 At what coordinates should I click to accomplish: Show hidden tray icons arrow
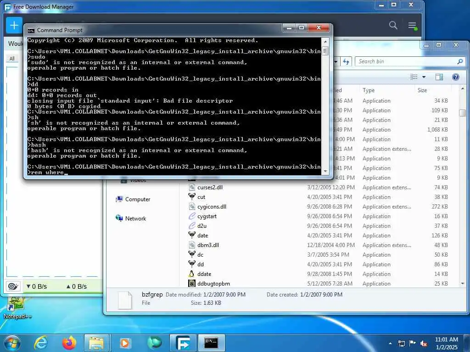[x=390, y=343]
